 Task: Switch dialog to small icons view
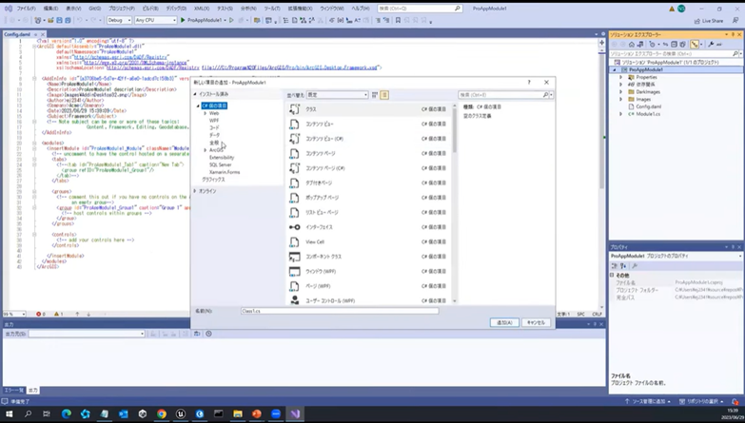(374, 95)
